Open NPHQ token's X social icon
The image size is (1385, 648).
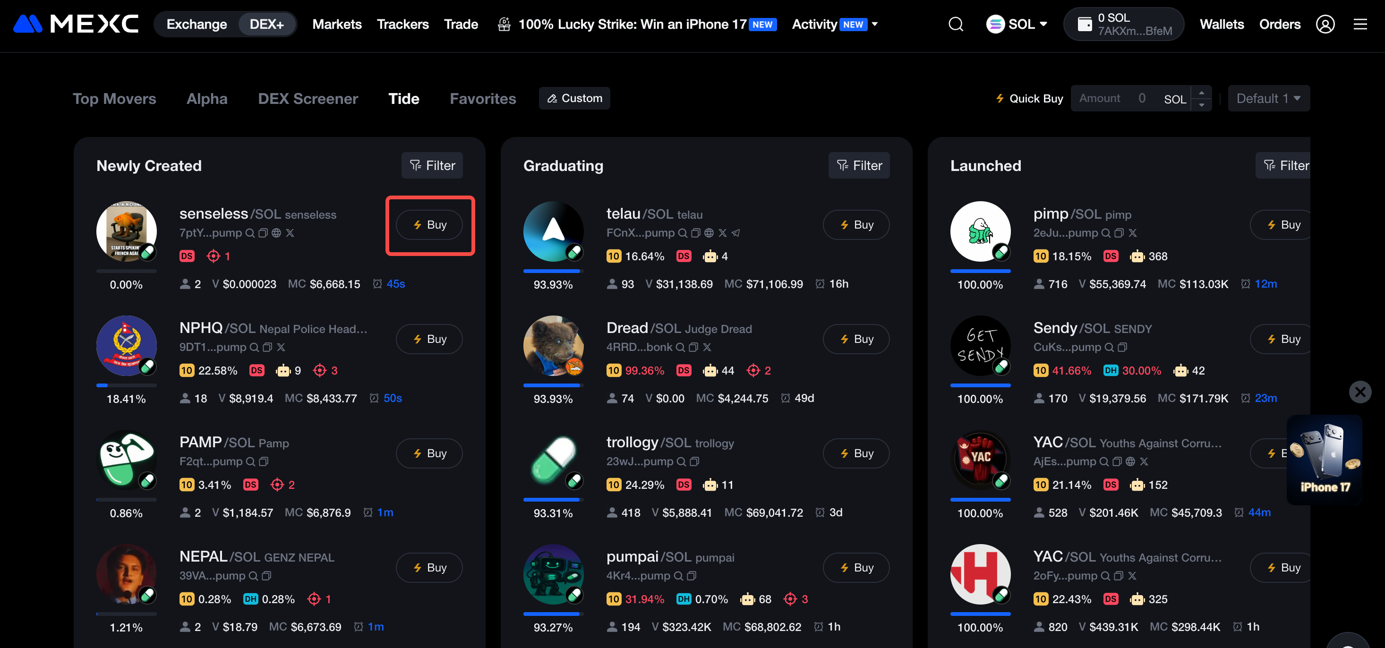pyautogui.click(x=281, y=348)
